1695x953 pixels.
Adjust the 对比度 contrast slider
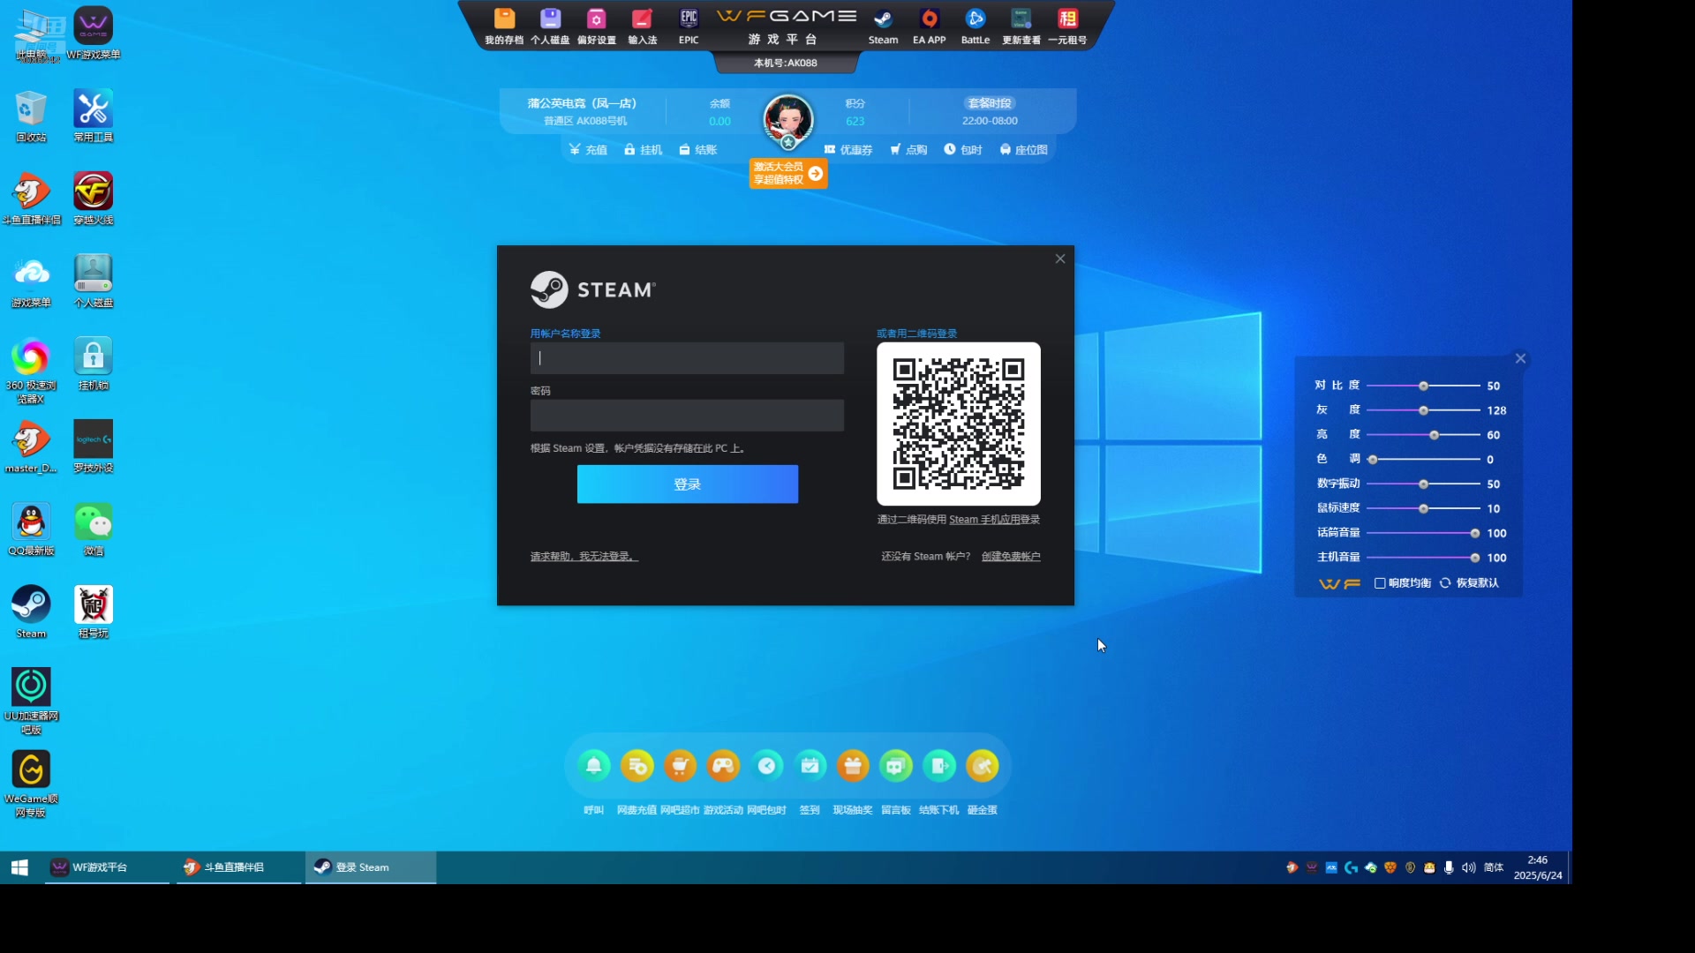[1423, 386]
